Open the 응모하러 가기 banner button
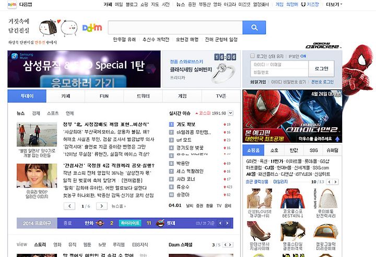This screenshot has height=257, width=376. [83, 82]
